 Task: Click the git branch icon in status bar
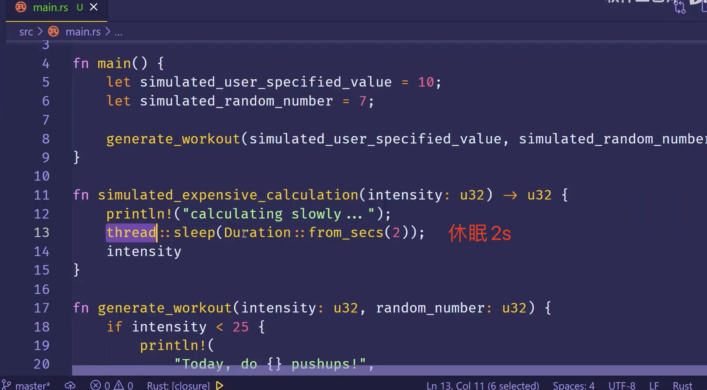click(7, 385)
